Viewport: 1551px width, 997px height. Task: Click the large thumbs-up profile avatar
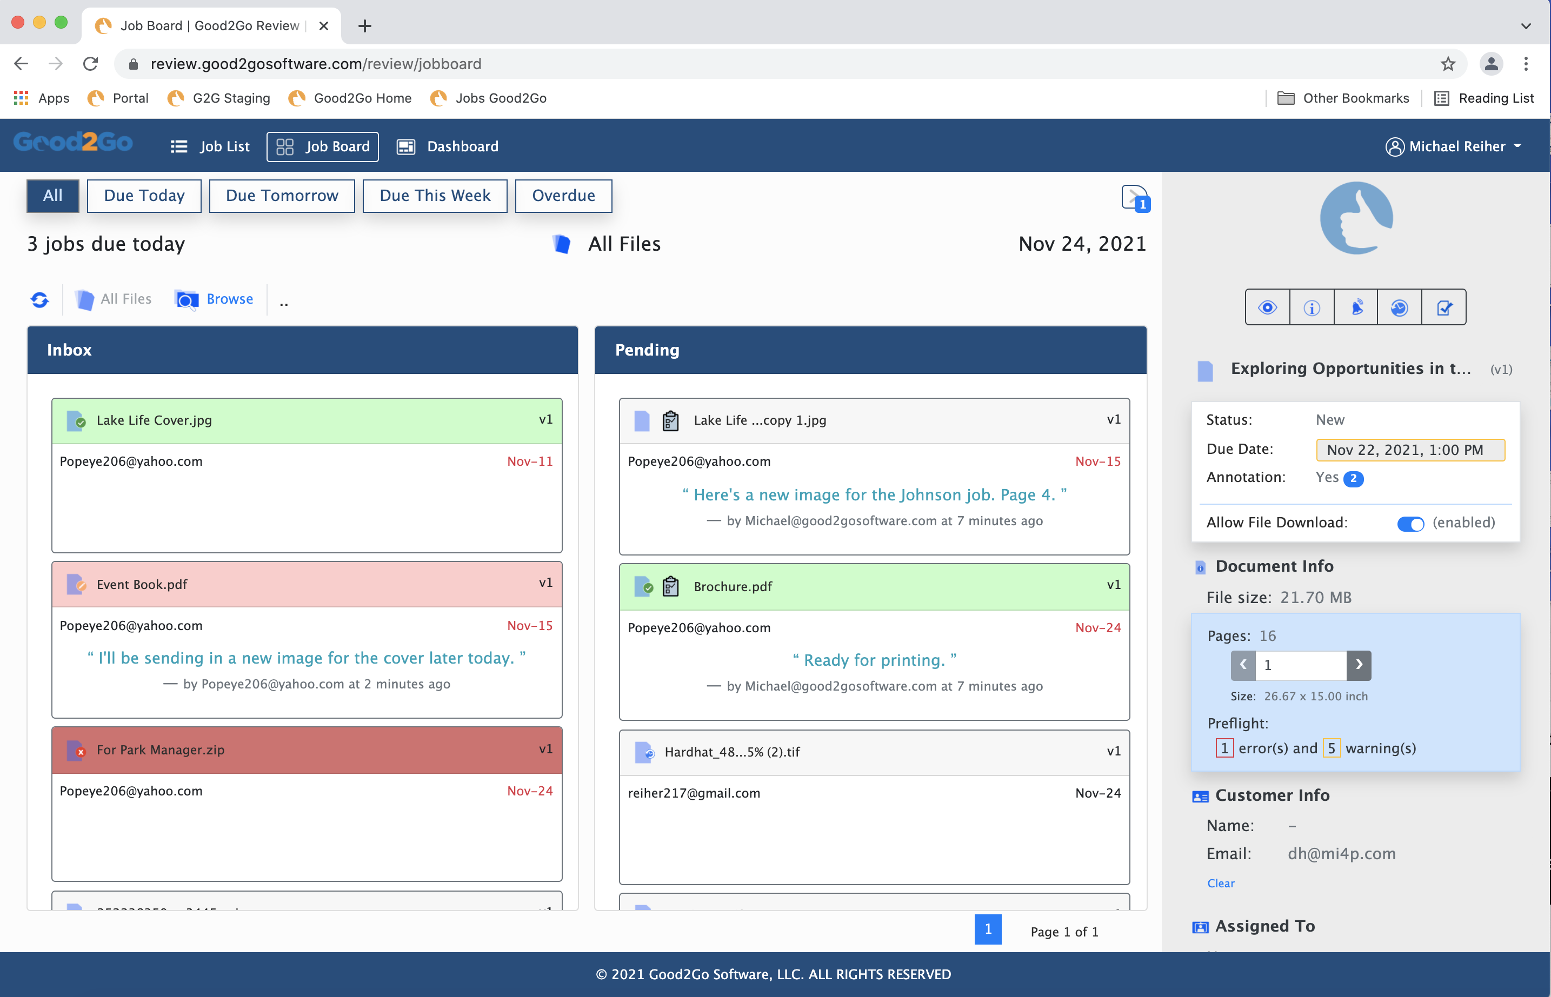tap(1356, 218)
